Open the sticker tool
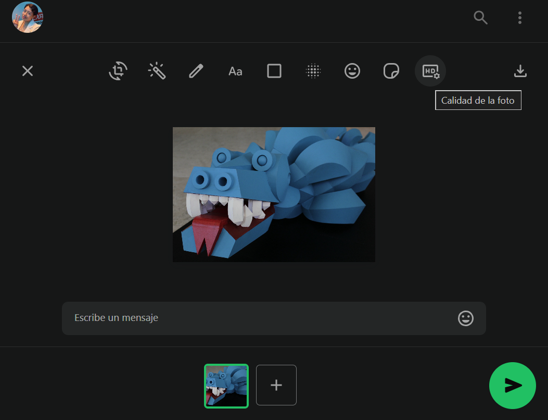 (x=391, y=71)
